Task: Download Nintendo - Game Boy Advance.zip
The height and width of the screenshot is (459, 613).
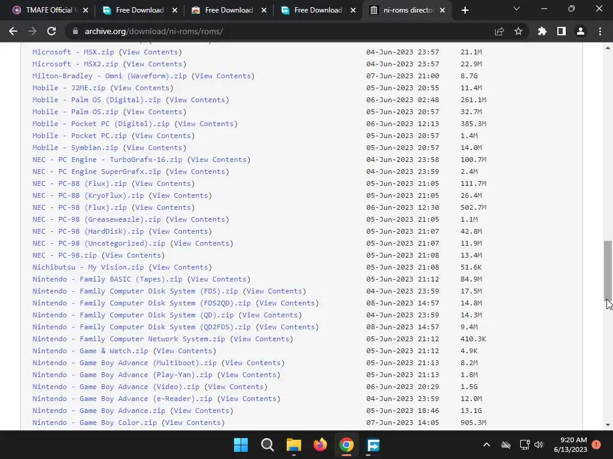Action: pyautogui.click(x=99, y=411)
